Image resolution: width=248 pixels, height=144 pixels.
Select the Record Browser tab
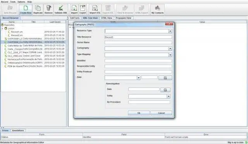tap(10, 18)
